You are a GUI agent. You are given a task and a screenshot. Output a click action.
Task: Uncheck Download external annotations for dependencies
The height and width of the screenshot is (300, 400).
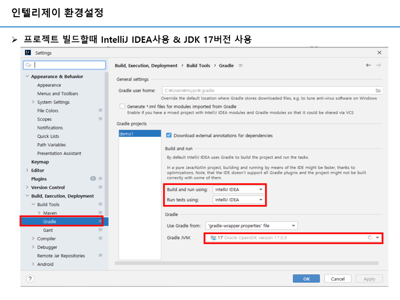pos(169,135)
